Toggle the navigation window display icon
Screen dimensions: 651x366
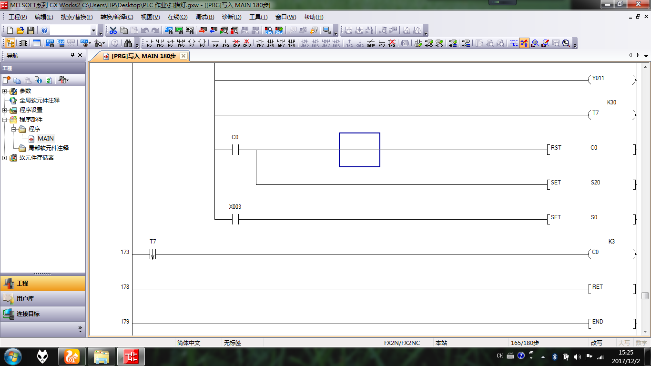(10, 43)
